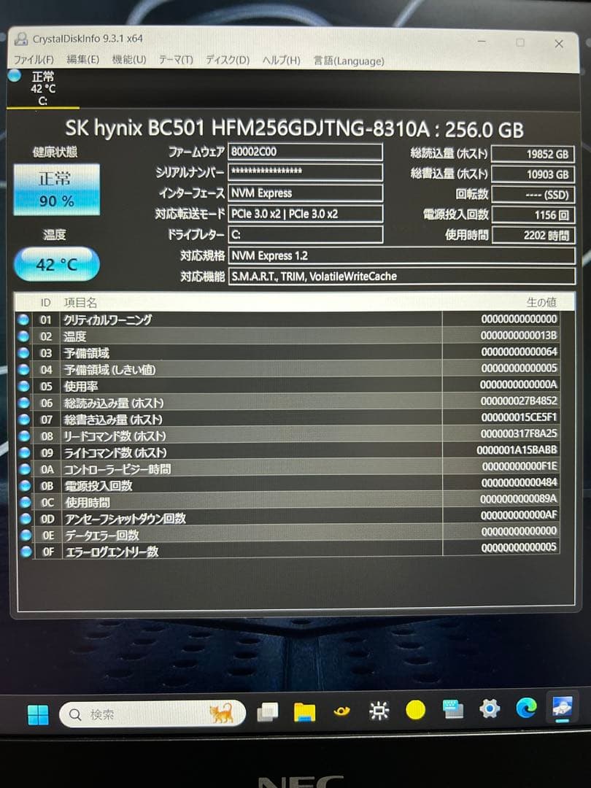Select the C: drive tab showing 42 °C
This screenshot has width=591, height=788.
(43, 89)
